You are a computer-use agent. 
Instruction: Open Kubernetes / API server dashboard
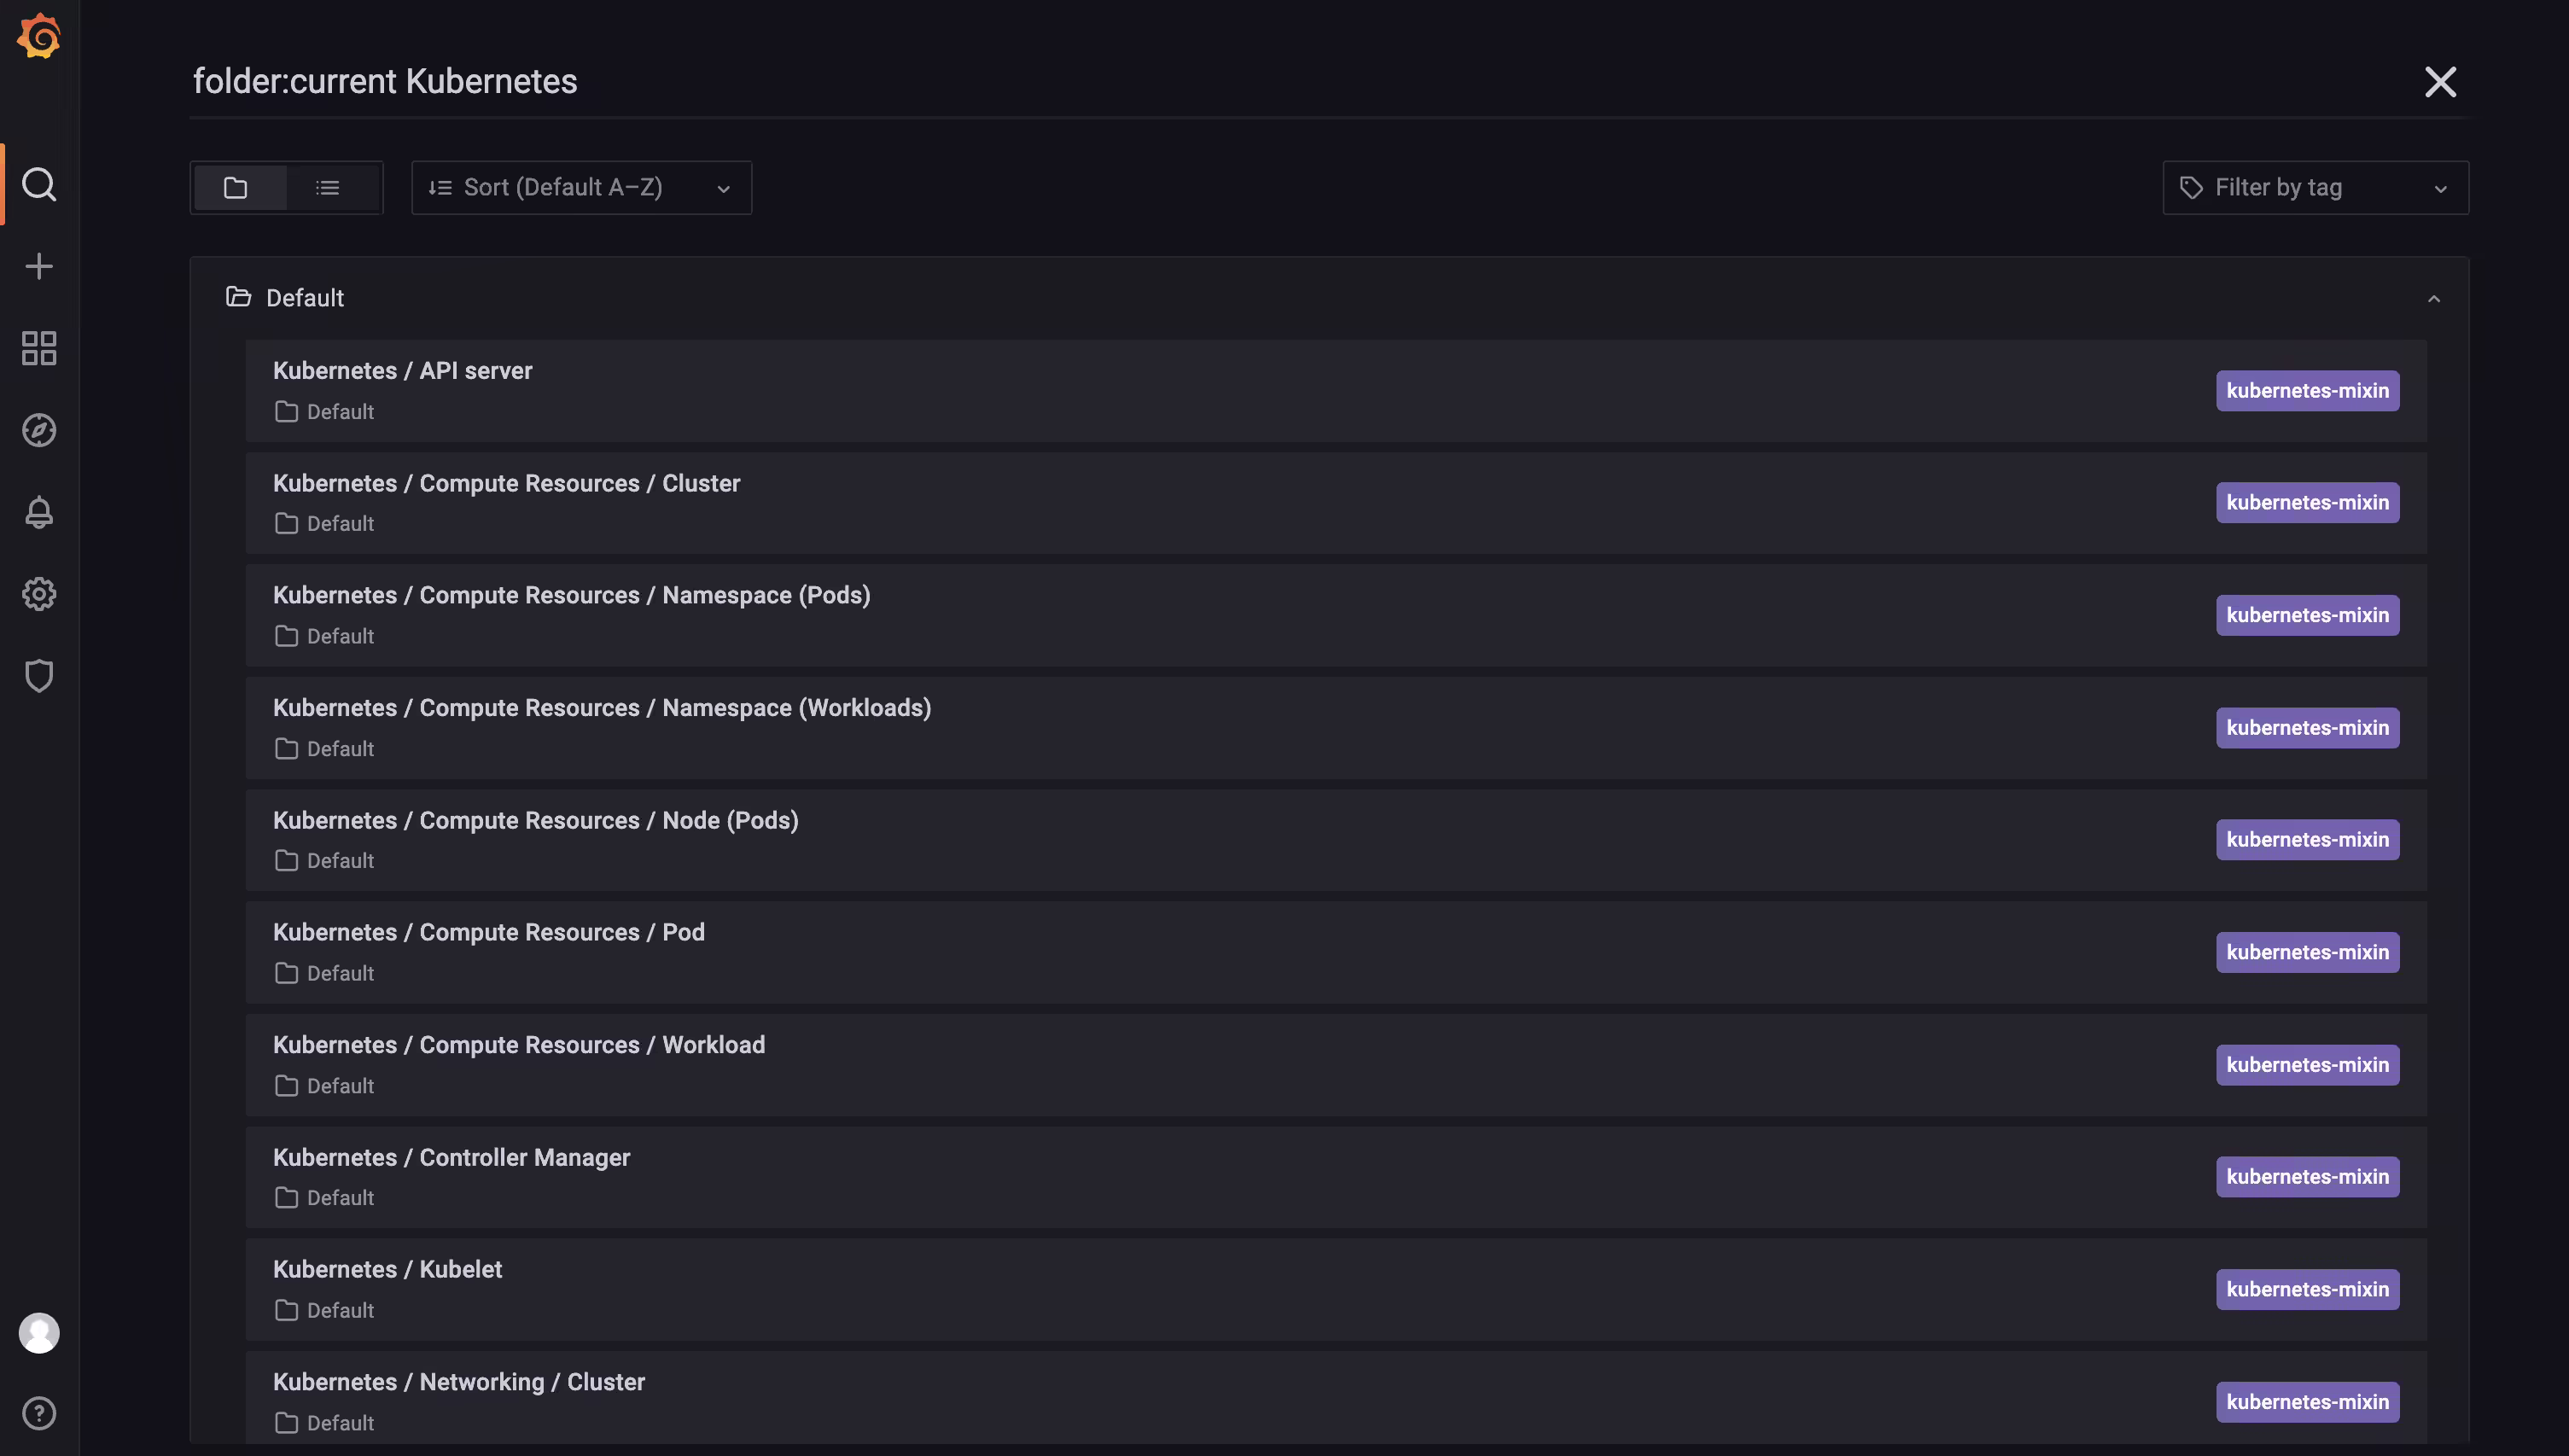1336,391
